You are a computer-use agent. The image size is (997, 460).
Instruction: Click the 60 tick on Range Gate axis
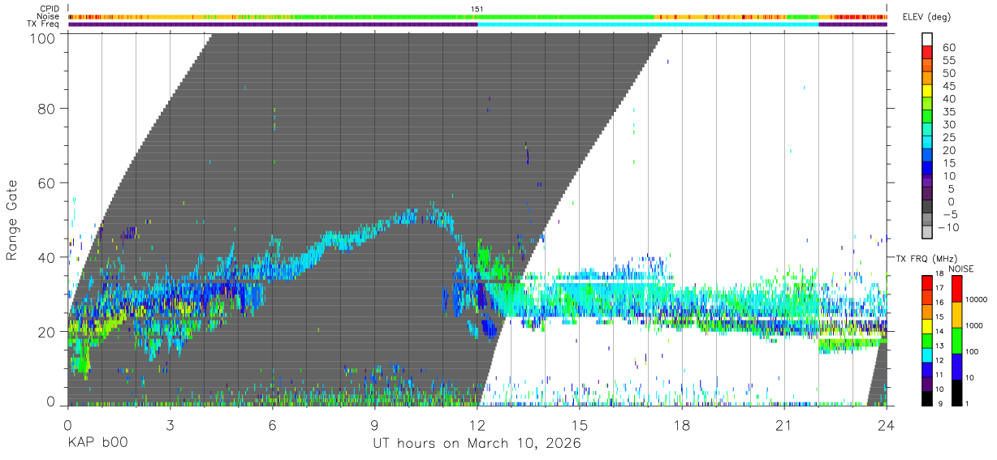pos(46,183)
